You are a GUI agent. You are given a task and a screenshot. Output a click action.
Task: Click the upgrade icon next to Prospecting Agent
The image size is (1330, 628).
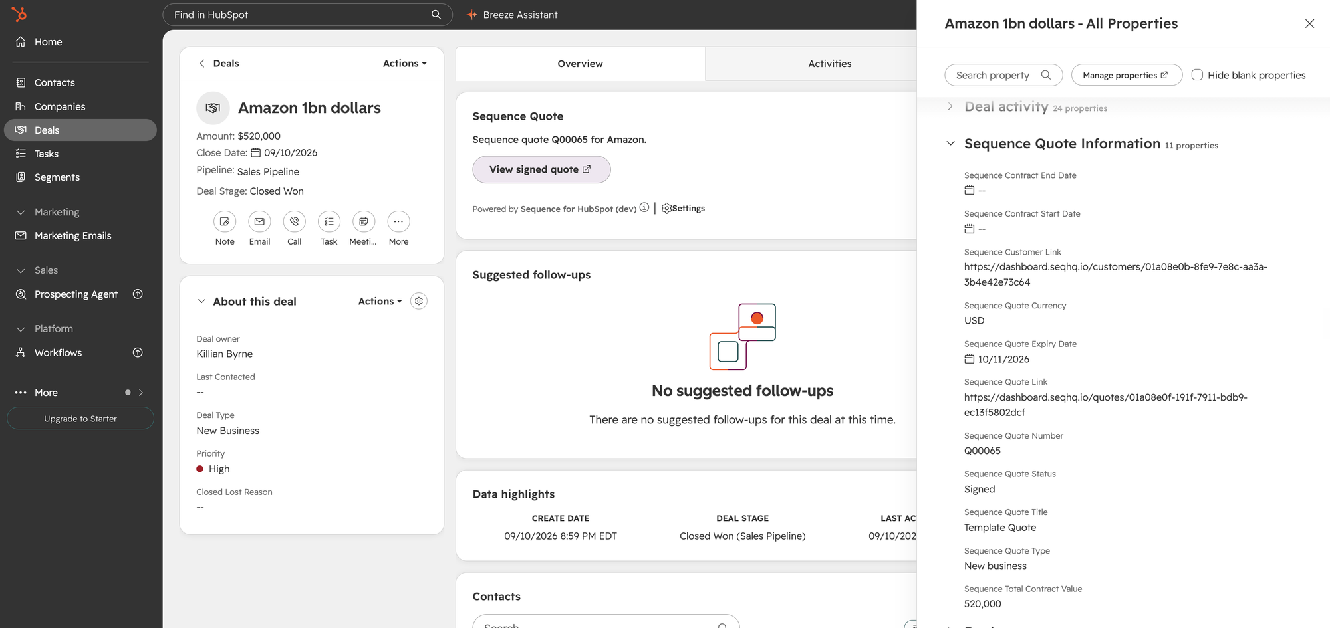pyautogui.click(x=138, y=294)
